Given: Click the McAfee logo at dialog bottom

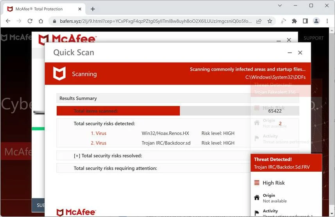Looking at the screenshot, I should tap(76, 212).
